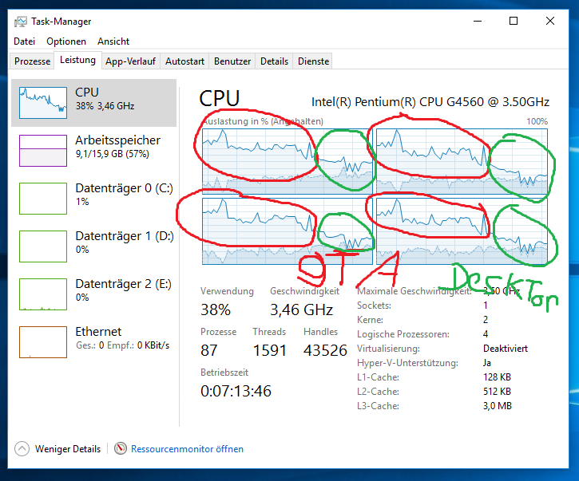The width and height of the screenshot is (579, 481).
Task: Click the L3-Cache value 3,0 MB
Action: click(x=497, y=406)
